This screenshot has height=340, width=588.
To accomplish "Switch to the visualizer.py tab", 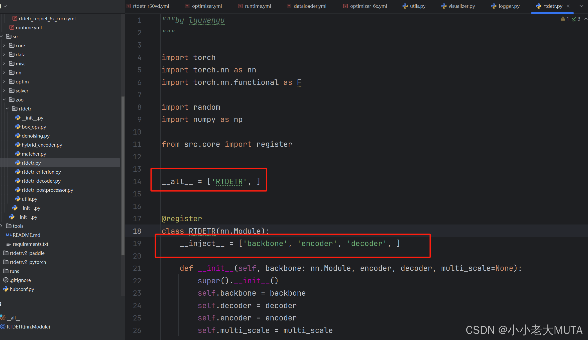I will [x=461, y=6].
